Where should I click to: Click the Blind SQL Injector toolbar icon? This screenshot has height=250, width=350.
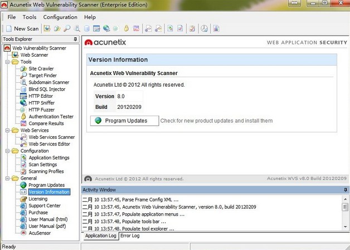click(87, 28)
